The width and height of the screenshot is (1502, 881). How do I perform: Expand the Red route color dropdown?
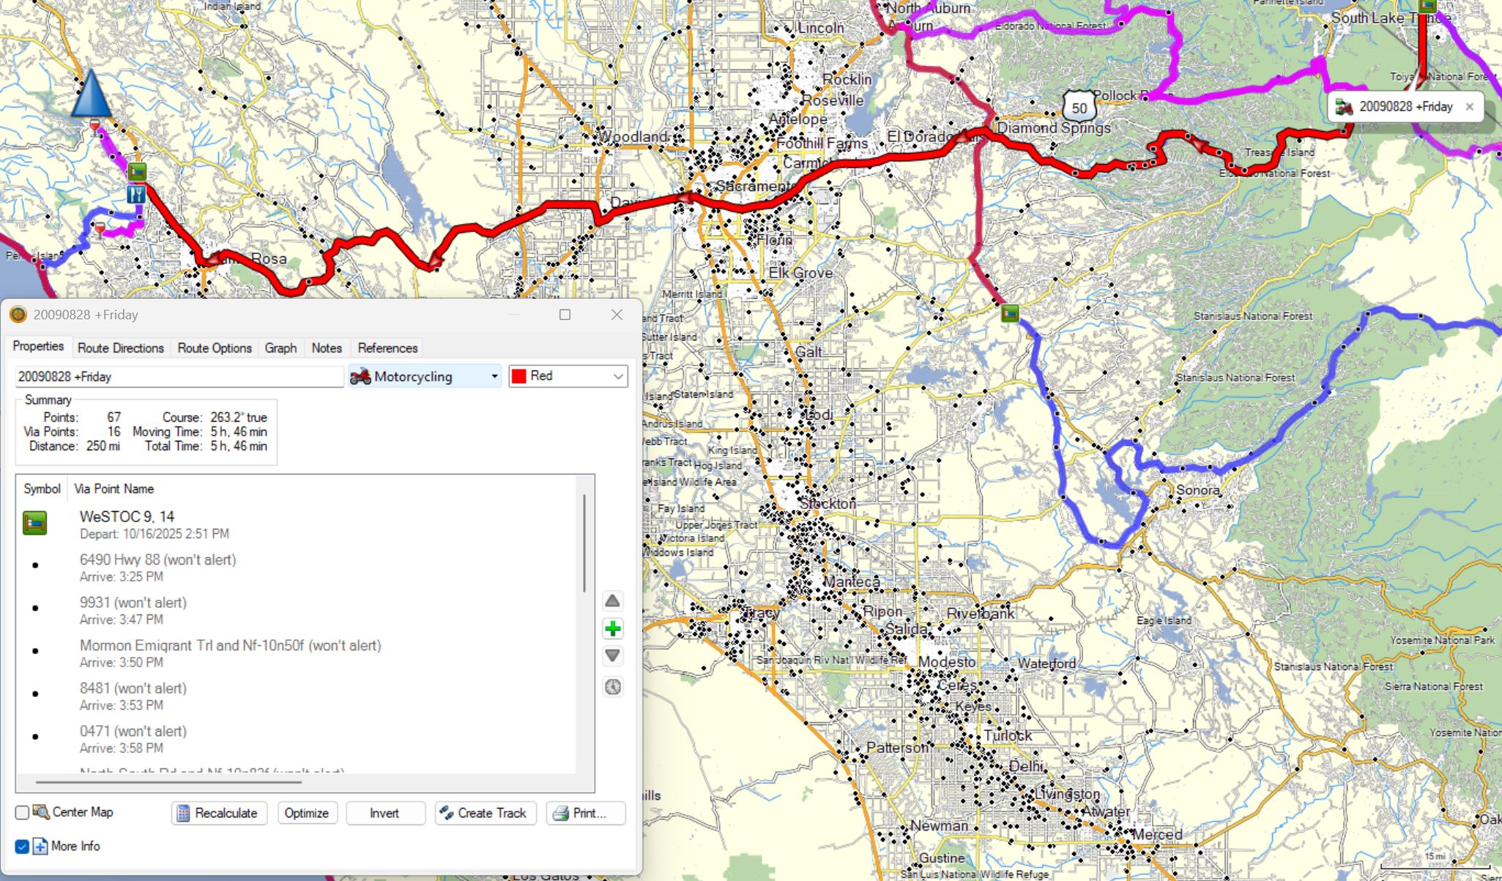(x=568, y=376)
